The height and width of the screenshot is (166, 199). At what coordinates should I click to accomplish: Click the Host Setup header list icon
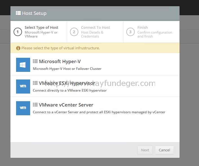18,13
